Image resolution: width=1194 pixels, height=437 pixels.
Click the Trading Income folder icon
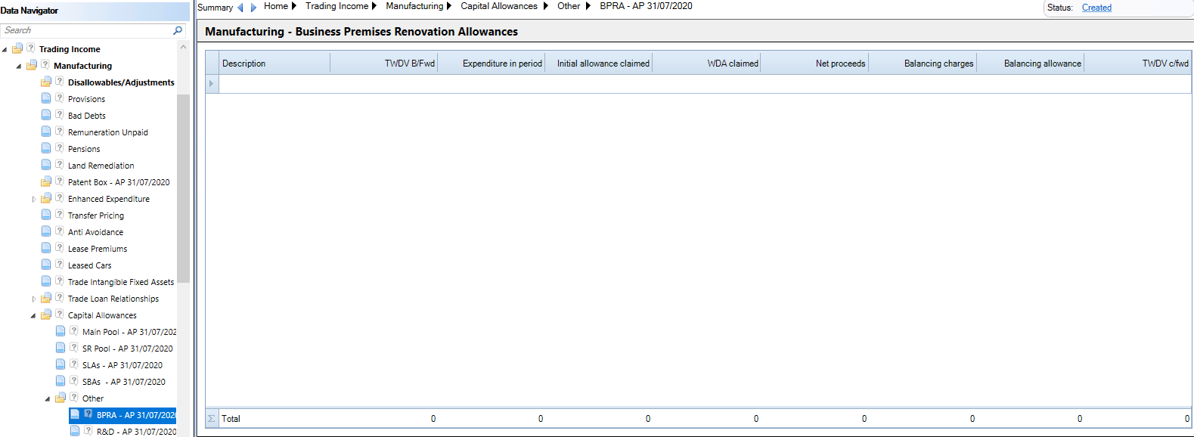point(17,48)
